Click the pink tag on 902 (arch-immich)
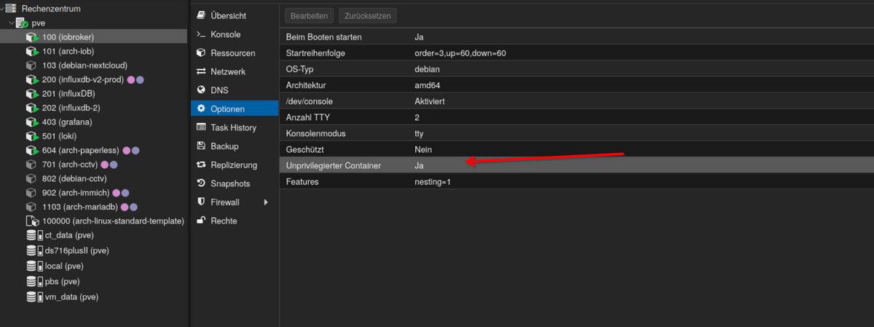Screen dimensions: 874x327 pyautogui.click(x=117, y=193)
